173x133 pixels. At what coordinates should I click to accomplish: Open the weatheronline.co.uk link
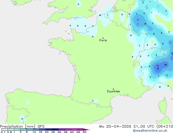point(150,131)
